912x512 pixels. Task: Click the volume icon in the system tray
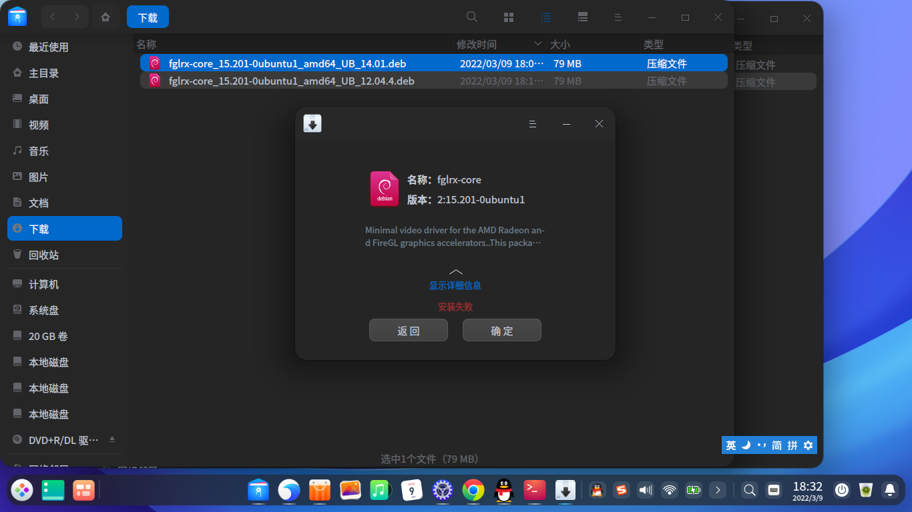click(x=645, y=490)
